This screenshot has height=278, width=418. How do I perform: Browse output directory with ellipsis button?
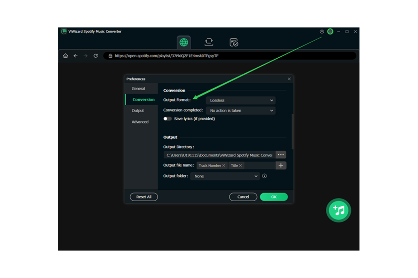pyautogui.click(x=281, y=155)
